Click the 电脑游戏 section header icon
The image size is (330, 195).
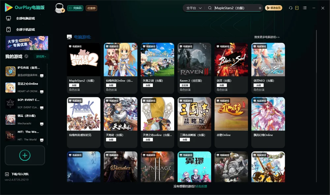click(69, 37)
